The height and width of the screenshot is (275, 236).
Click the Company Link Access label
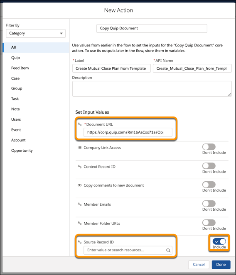point(102,148)
